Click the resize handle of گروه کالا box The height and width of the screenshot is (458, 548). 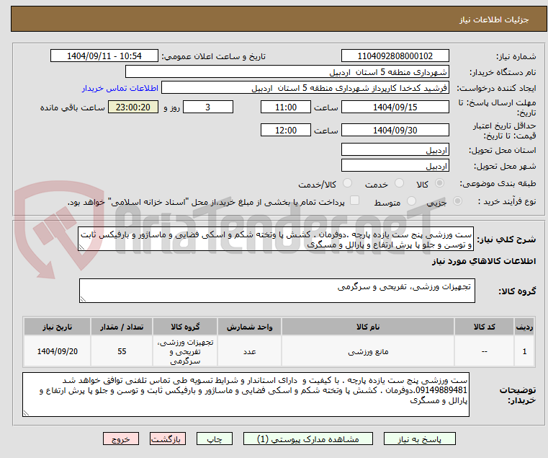click(x=84, y=299)
